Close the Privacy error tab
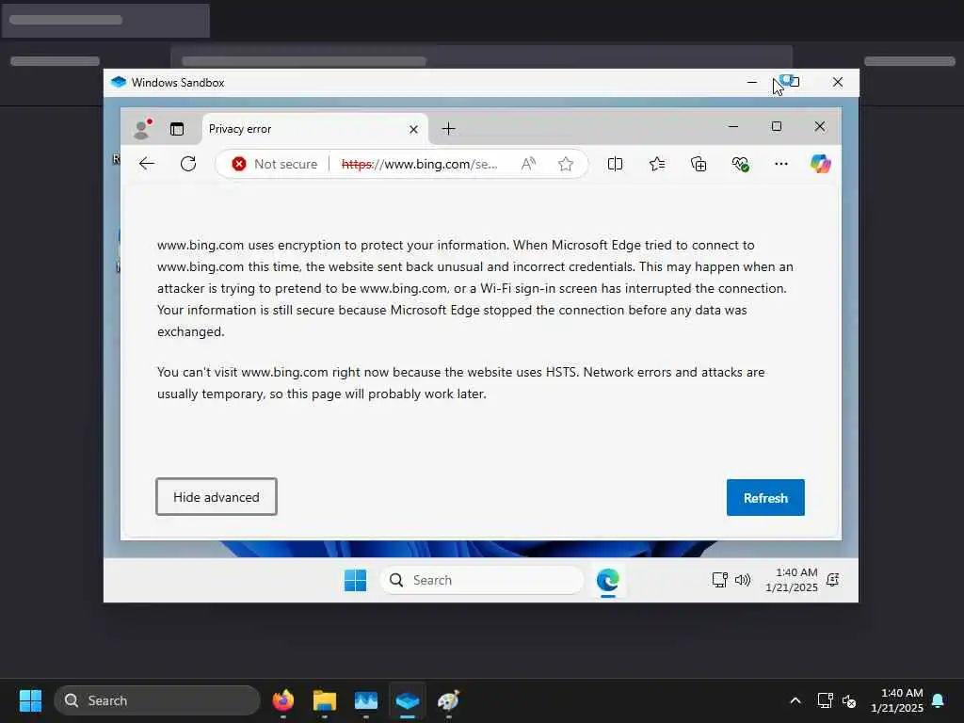 pyautogui.click(x=414, y=129)
